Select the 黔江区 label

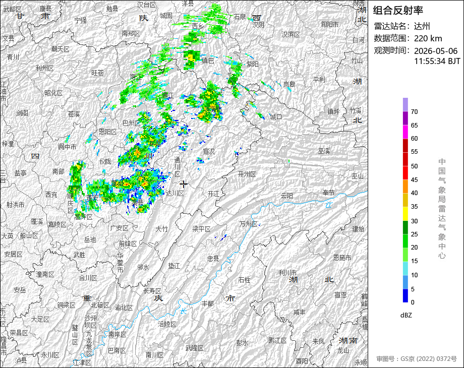(x=277, y=340)
